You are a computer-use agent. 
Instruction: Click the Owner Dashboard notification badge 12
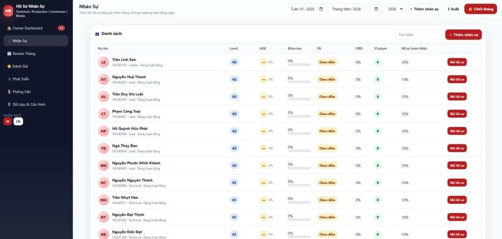(61, 28)
